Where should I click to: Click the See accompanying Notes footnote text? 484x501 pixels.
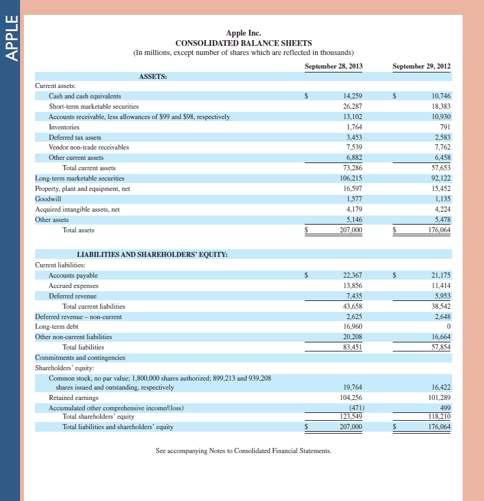[x=243, y=450]
